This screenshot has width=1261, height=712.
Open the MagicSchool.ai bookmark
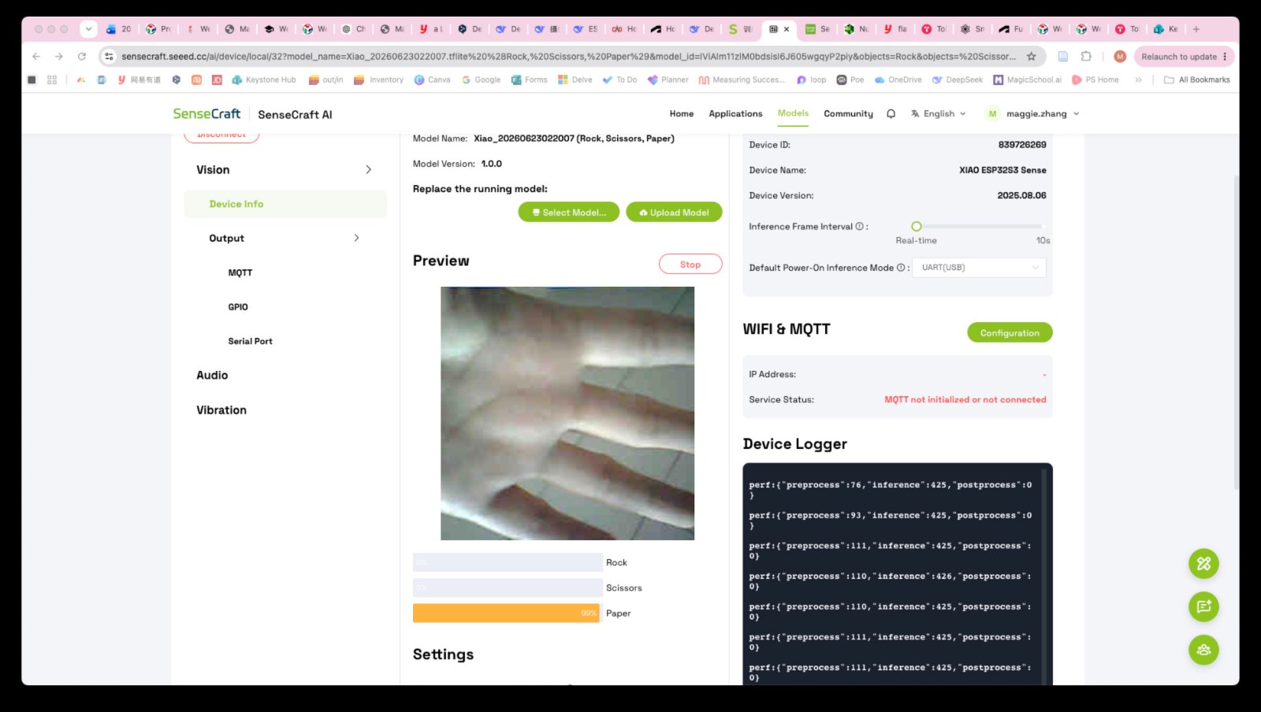click(1028, 80)
